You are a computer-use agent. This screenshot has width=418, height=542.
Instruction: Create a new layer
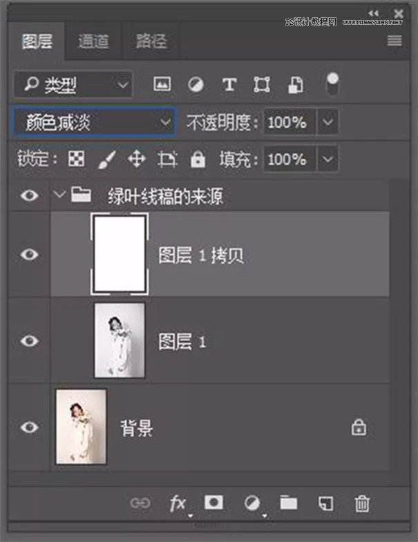(x=325, y=503)
